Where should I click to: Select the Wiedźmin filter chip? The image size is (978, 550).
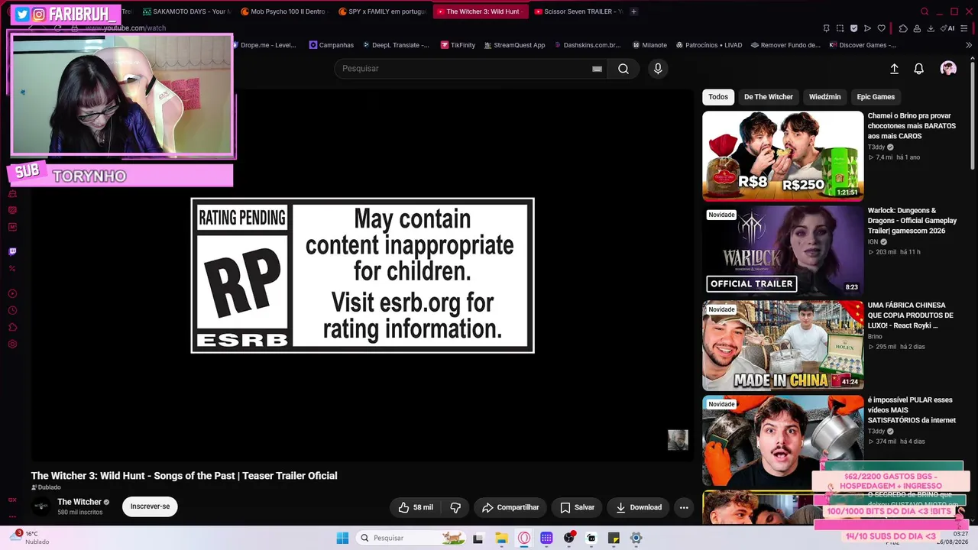(x=825, y=97)
